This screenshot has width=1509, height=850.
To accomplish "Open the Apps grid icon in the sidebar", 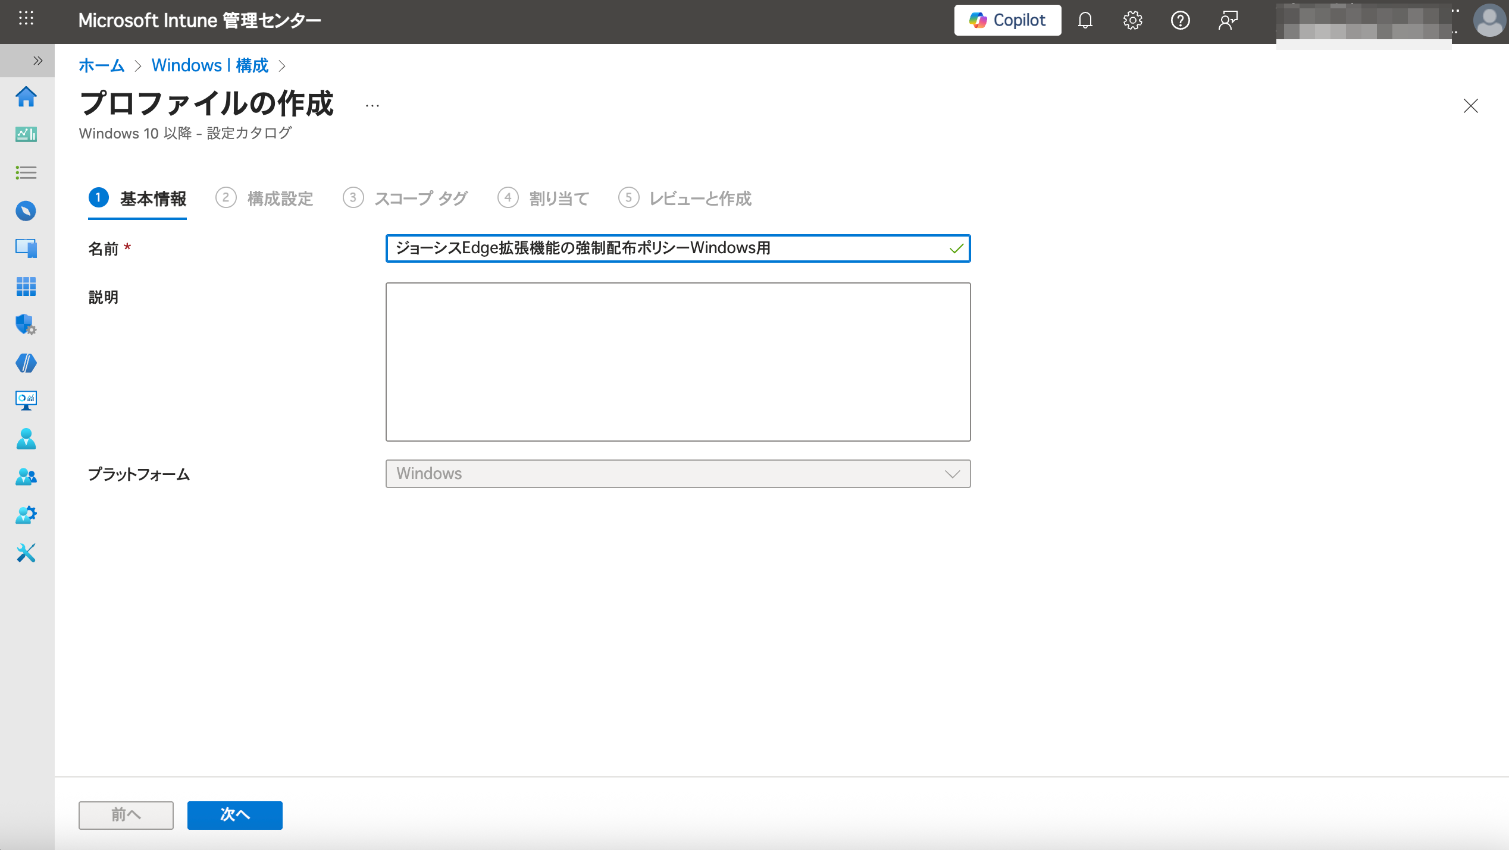I will (x=26, y=287).
